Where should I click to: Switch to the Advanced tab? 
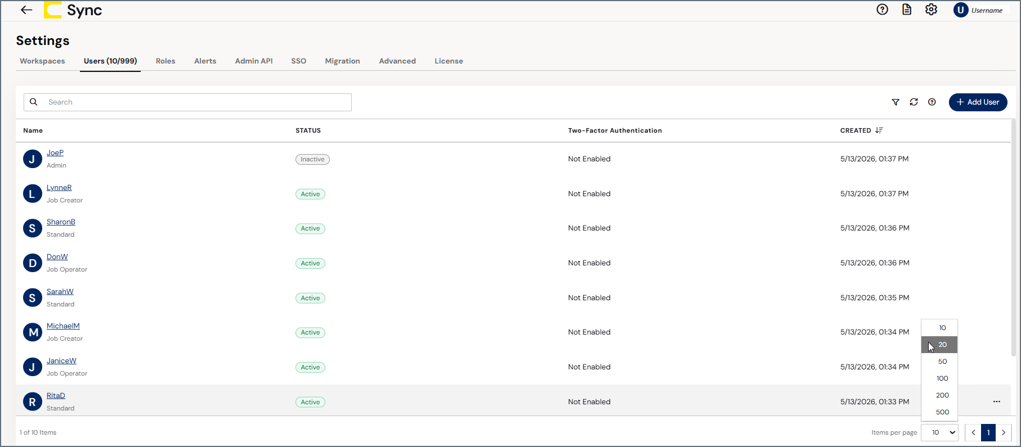click(x=397, y=61)
